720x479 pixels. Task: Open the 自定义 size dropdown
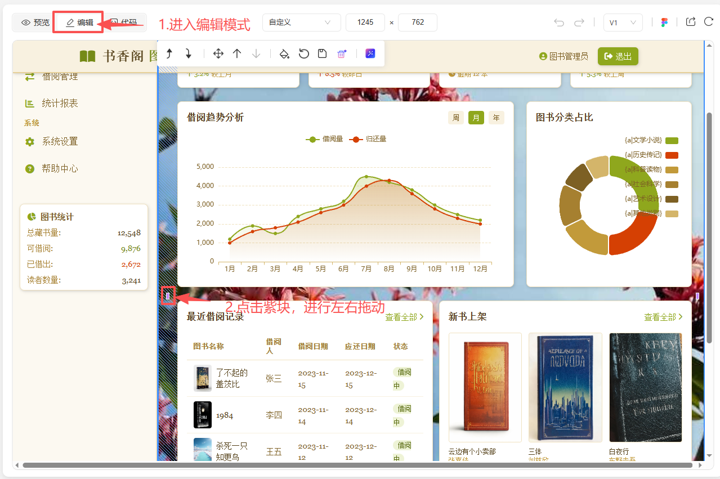click(x=301, y=23)
